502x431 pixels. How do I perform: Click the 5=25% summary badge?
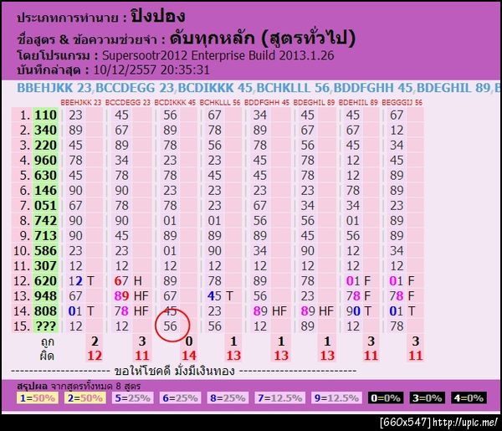point(133,398)
